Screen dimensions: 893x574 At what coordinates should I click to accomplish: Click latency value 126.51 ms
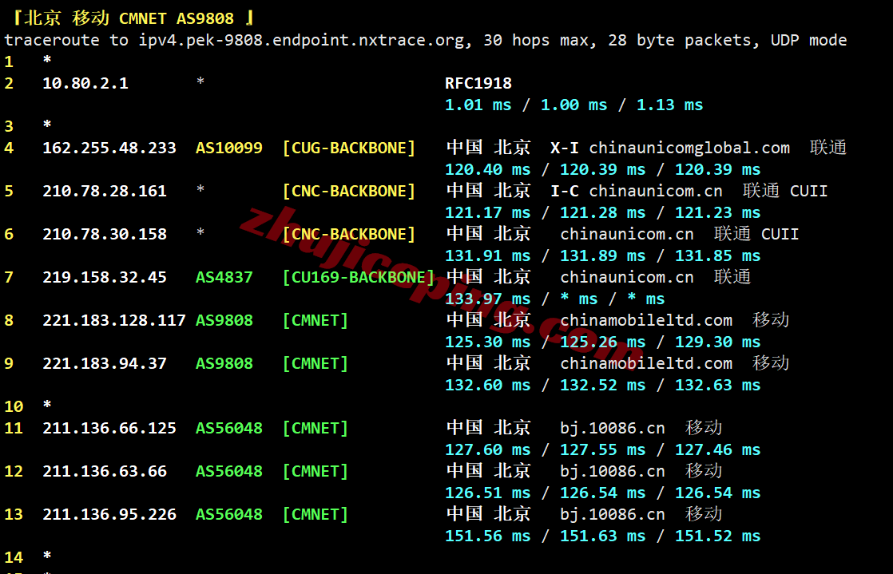(487, 493)
